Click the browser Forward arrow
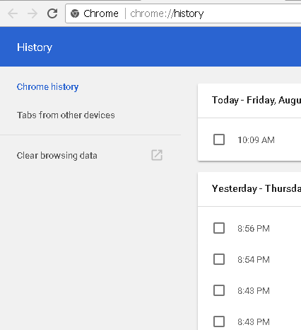Image resolution: width=301 pixels, height=330 pixels. click(33, 13)
